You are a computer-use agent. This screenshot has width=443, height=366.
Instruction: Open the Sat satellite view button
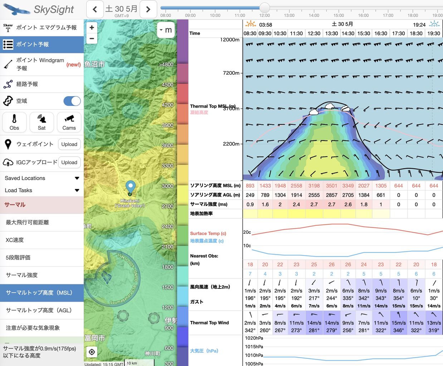pos(42,122)
